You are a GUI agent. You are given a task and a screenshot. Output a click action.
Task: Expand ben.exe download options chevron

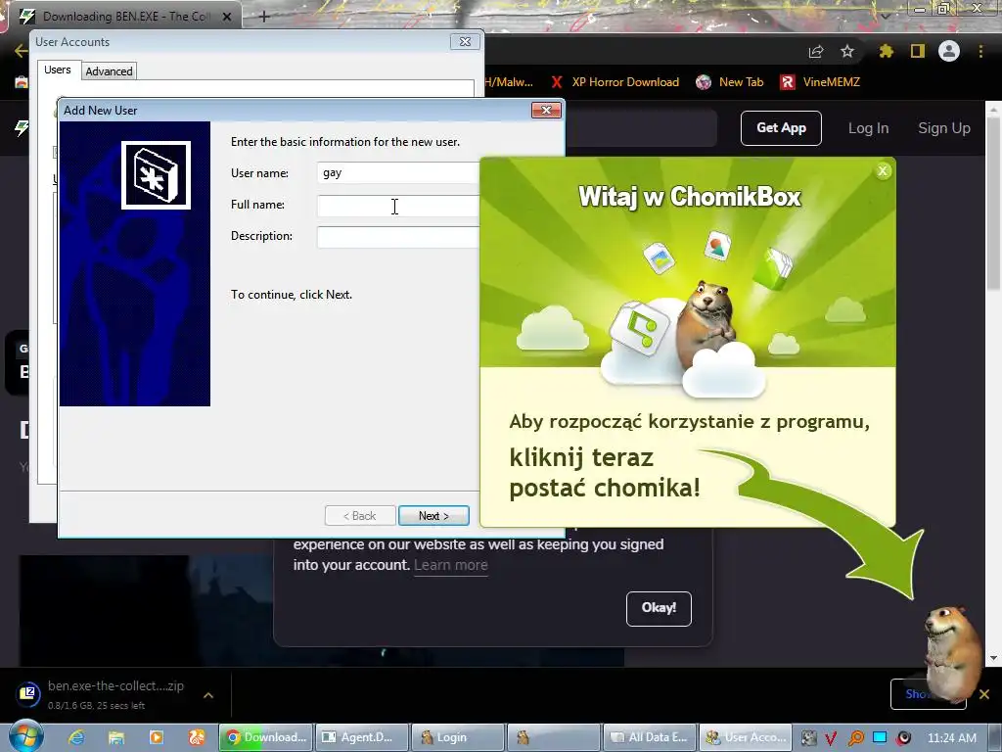(208, 695)
